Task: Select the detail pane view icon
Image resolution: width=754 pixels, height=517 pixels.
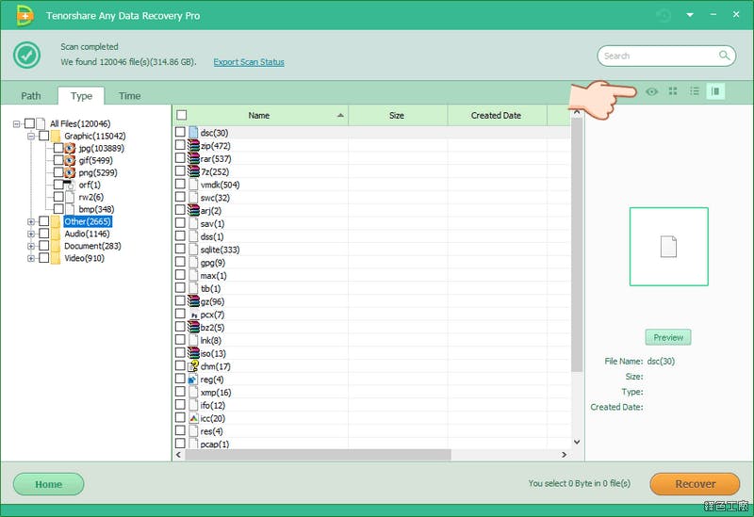Action: (715, 91)
